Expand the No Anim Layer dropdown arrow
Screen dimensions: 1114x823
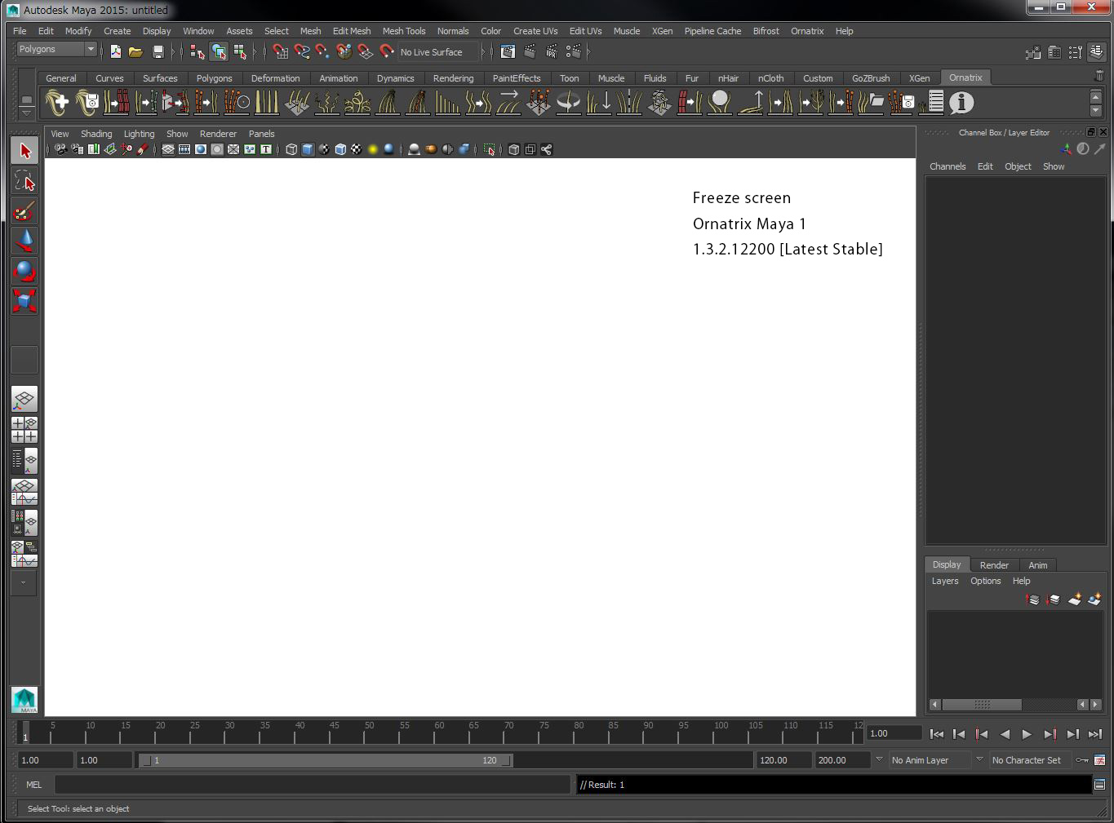pyautogui.click(x=879, y=759)
